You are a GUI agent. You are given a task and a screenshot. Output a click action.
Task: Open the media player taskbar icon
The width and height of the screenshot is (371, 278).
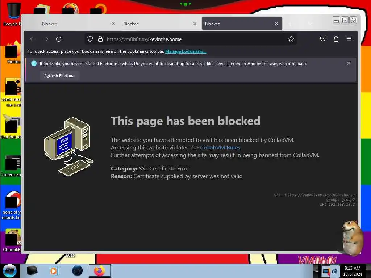tap(54, 271)
